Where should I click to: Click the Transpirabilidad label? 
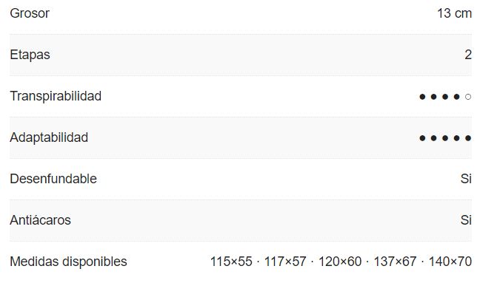pyautogui.click(x=56, y=96)
